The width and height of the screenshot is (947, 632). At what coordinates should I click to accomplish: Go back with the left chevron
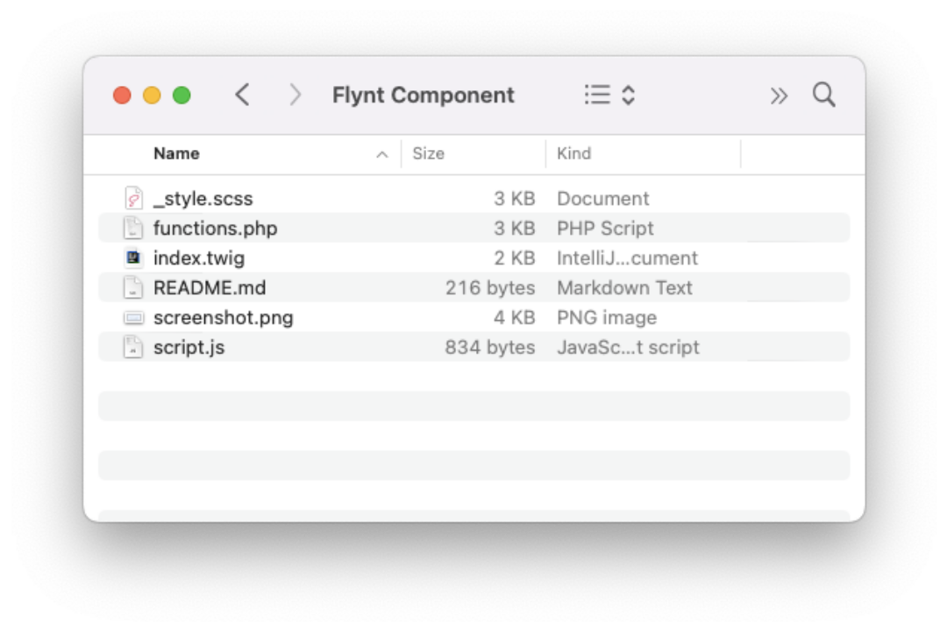click(242, 95)
